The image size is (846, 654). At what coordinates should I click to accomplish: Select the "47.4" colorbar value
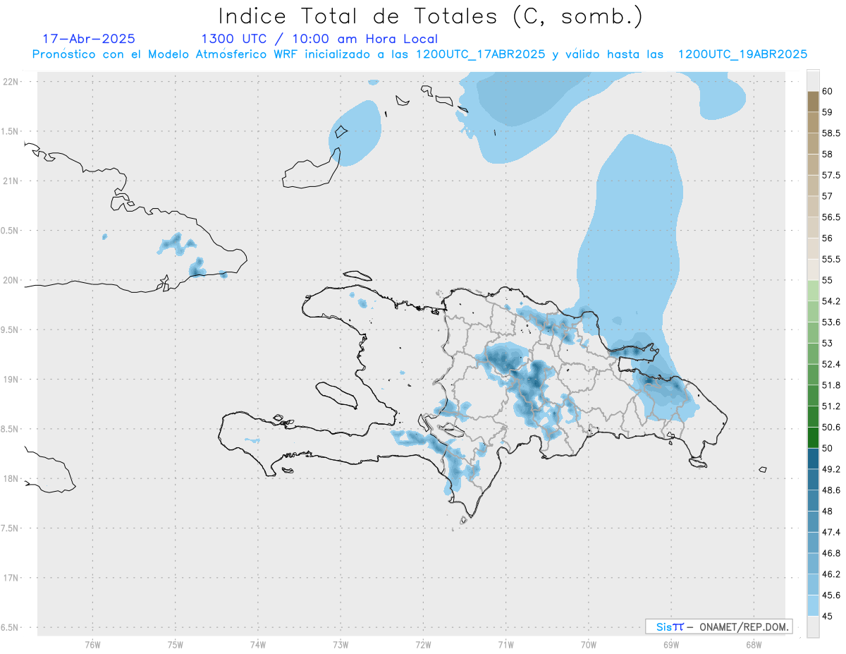(831, 532)
